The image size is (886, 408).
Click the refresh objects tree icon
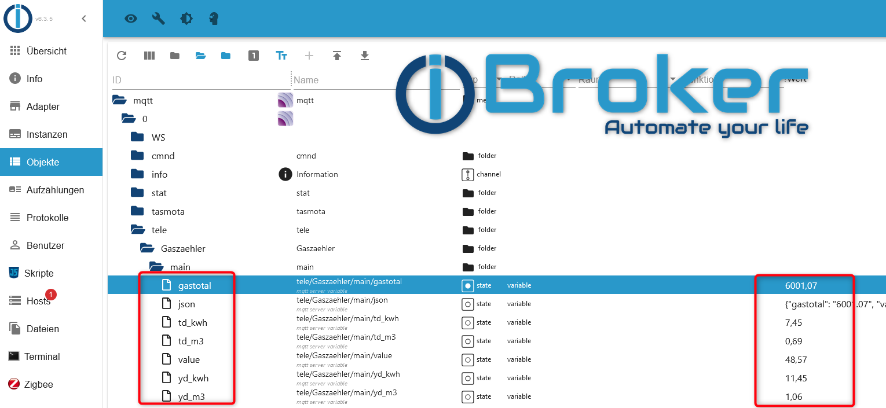[122, 56]
